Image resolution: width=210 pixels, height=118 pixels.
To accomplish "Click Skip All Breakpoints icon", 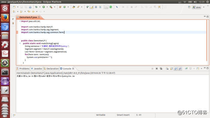I will (117, 7).
